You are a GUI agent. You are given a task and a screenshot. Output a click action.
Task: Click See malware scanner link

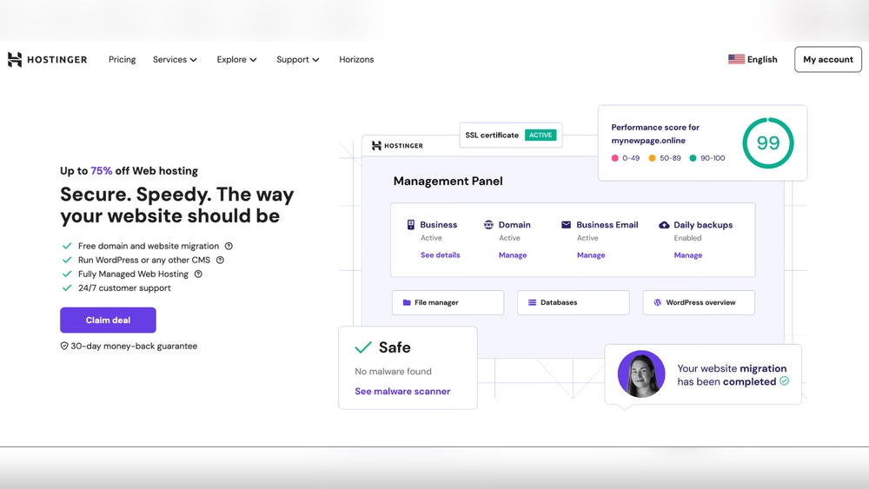tap(402, 391)
